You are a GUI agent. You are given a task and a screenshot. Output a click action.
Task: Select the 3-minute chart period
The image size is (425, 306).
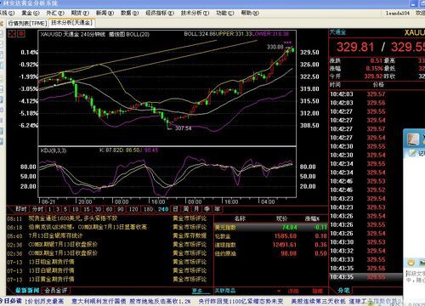click(x=58, y=209)
